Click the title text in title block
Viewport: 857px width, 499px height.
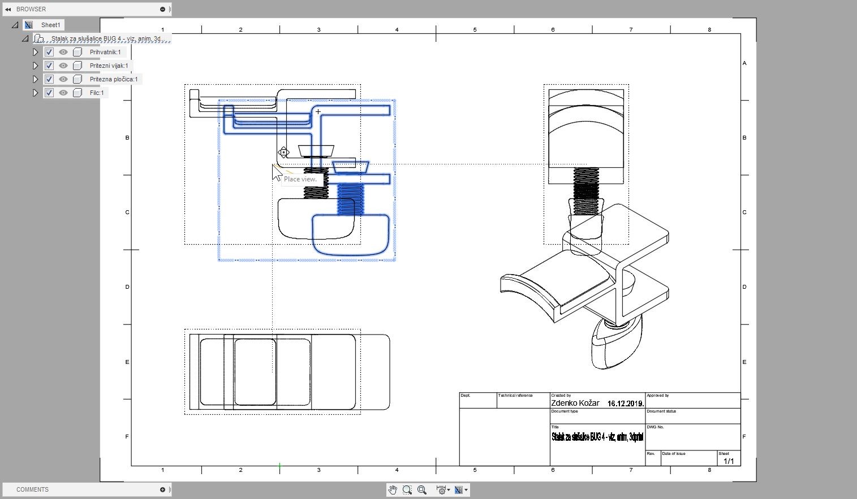[597, 437]
